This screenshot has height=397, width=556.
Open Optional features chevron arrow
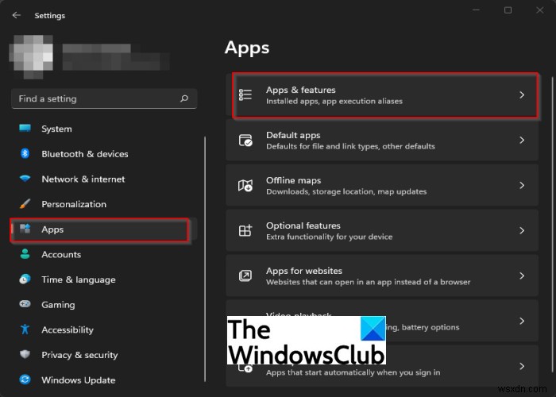(522, 230)
